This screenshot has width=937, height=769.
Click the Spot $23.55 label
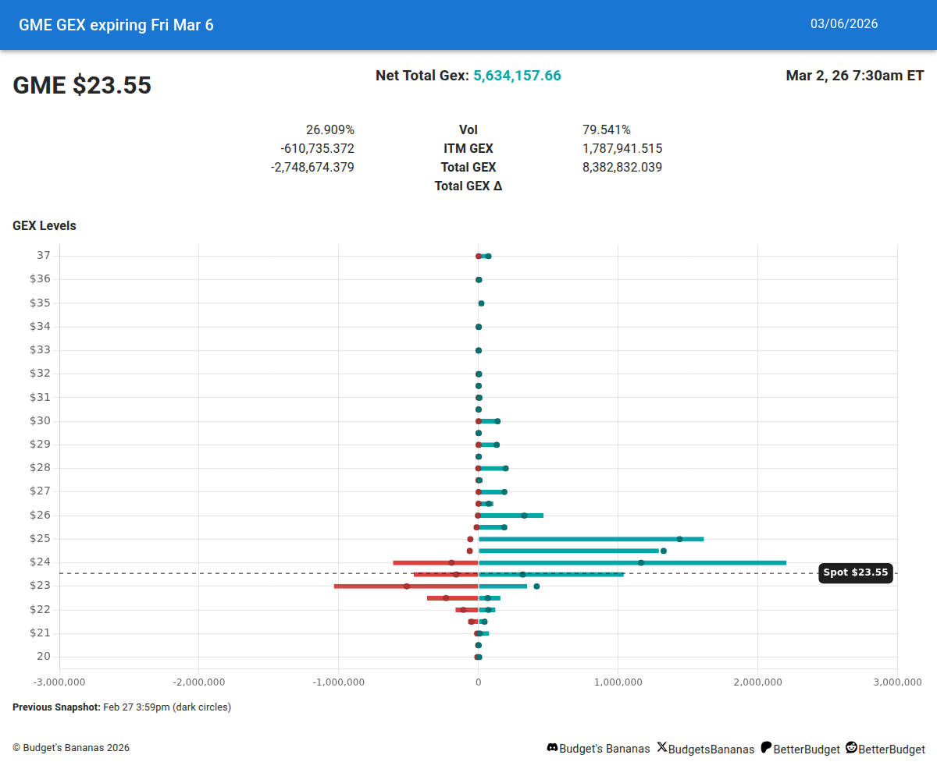[856, 572]
